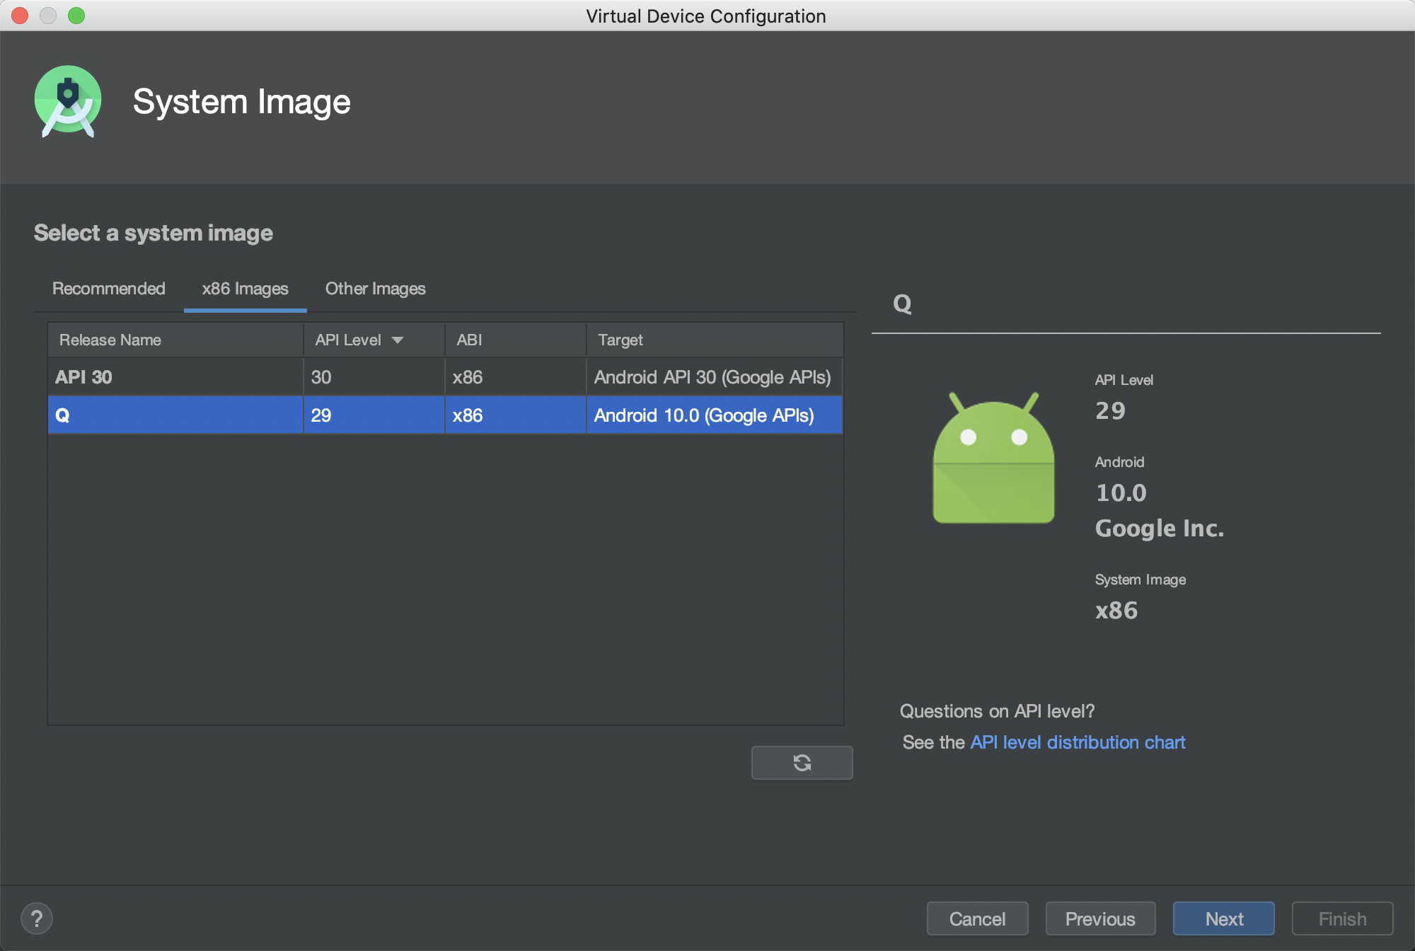Switch to the x86 Images tab
This screenshot has height=951, width=1415.
(x=245, y=289)
